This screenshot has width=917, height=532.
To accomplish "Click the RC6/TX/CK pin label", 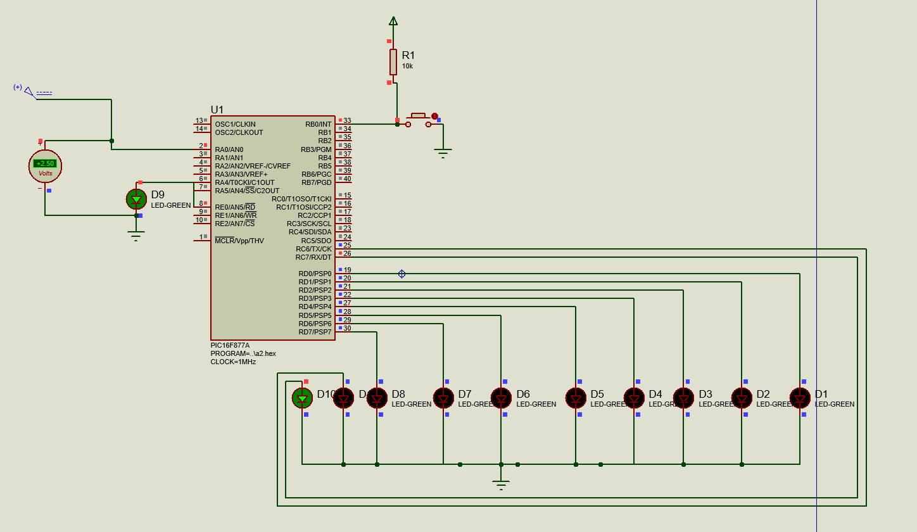I will point(313,249).
